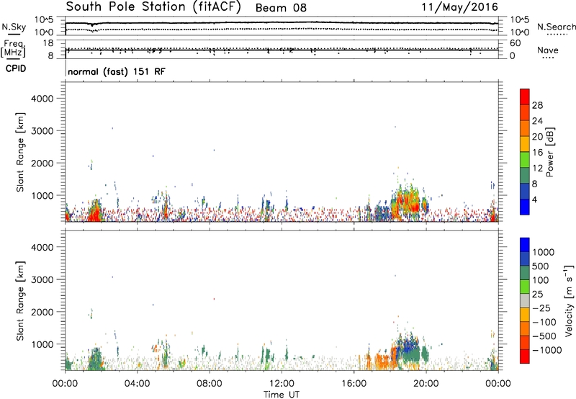Select the power colorbar '16' tick label

tap(537, 153)
